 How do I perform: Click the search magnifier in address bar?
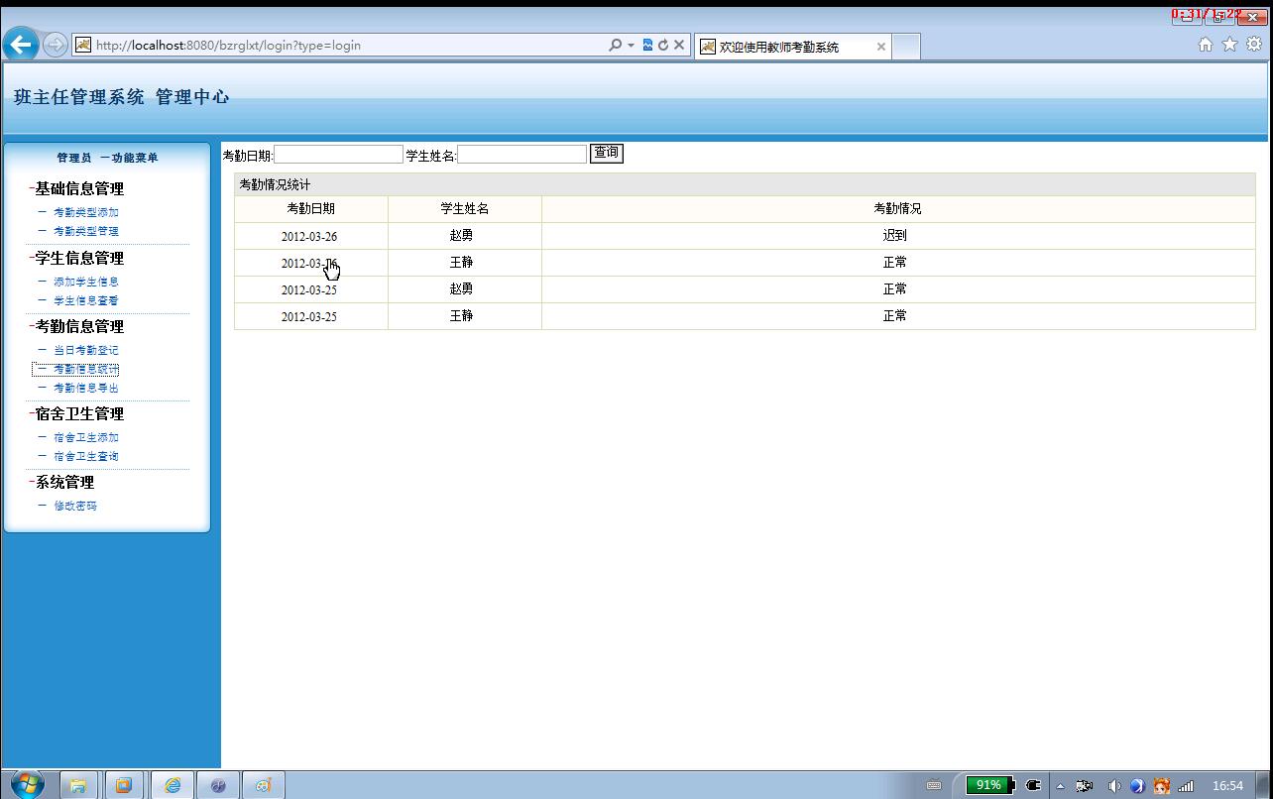(x=615, y=45)
